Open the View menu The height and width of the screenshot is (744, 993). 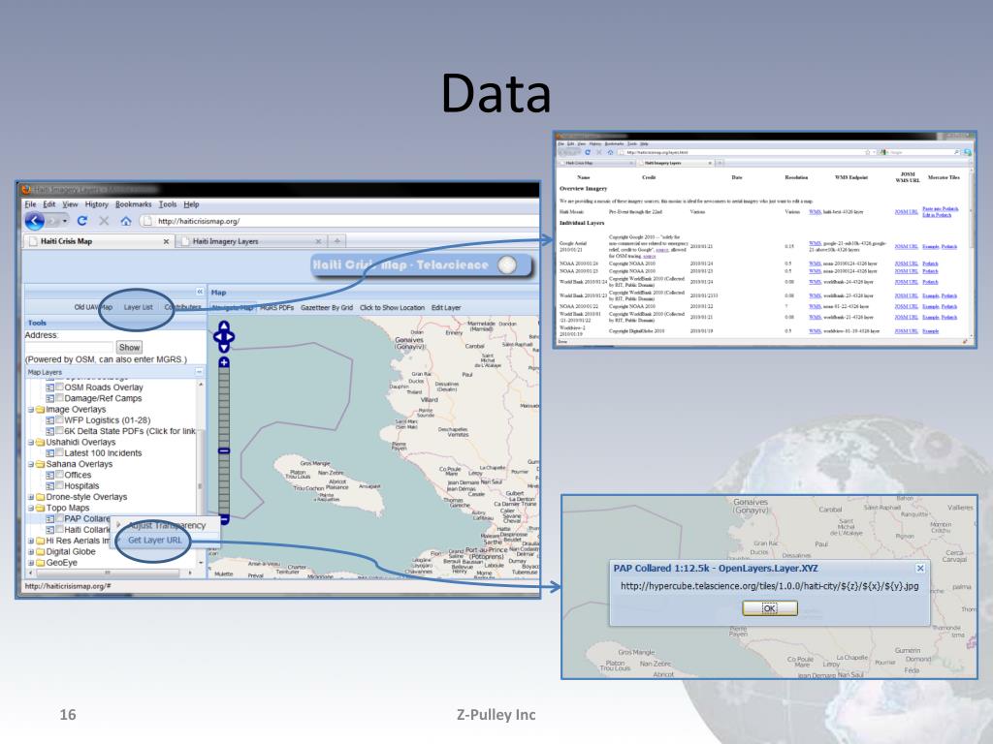70,204
